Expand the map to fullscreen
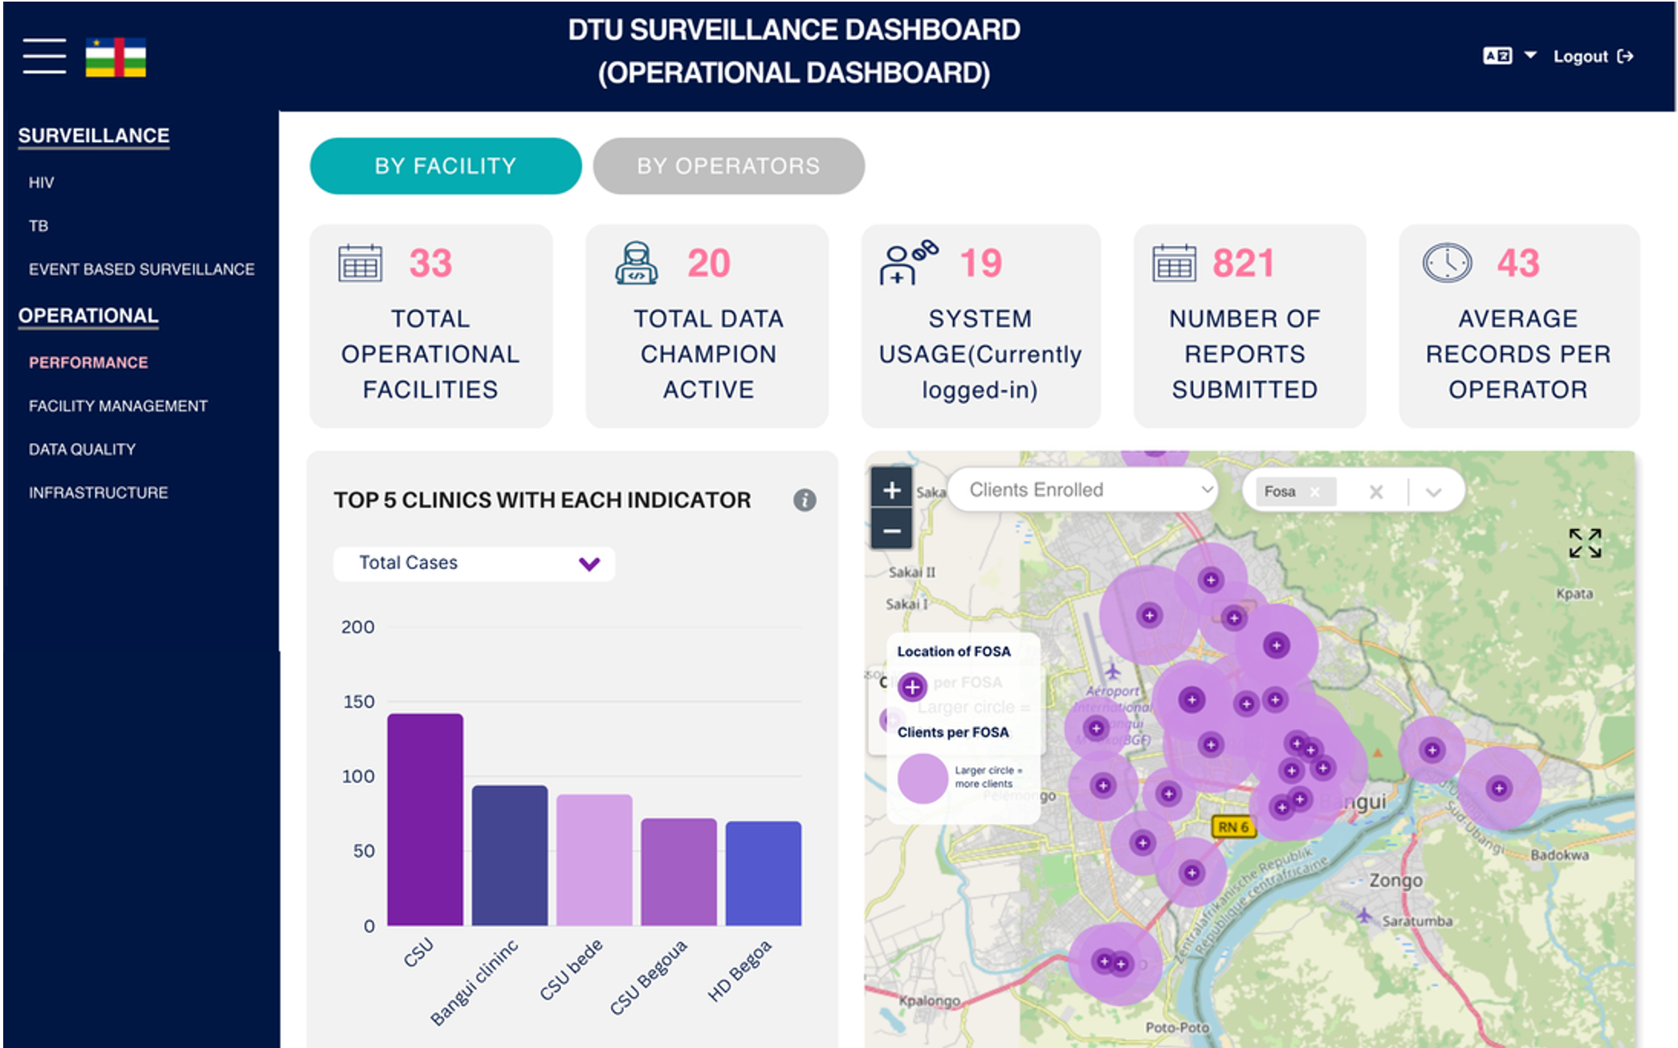The height and width of the screenshot is (1048, 1678). (1585, 543)
